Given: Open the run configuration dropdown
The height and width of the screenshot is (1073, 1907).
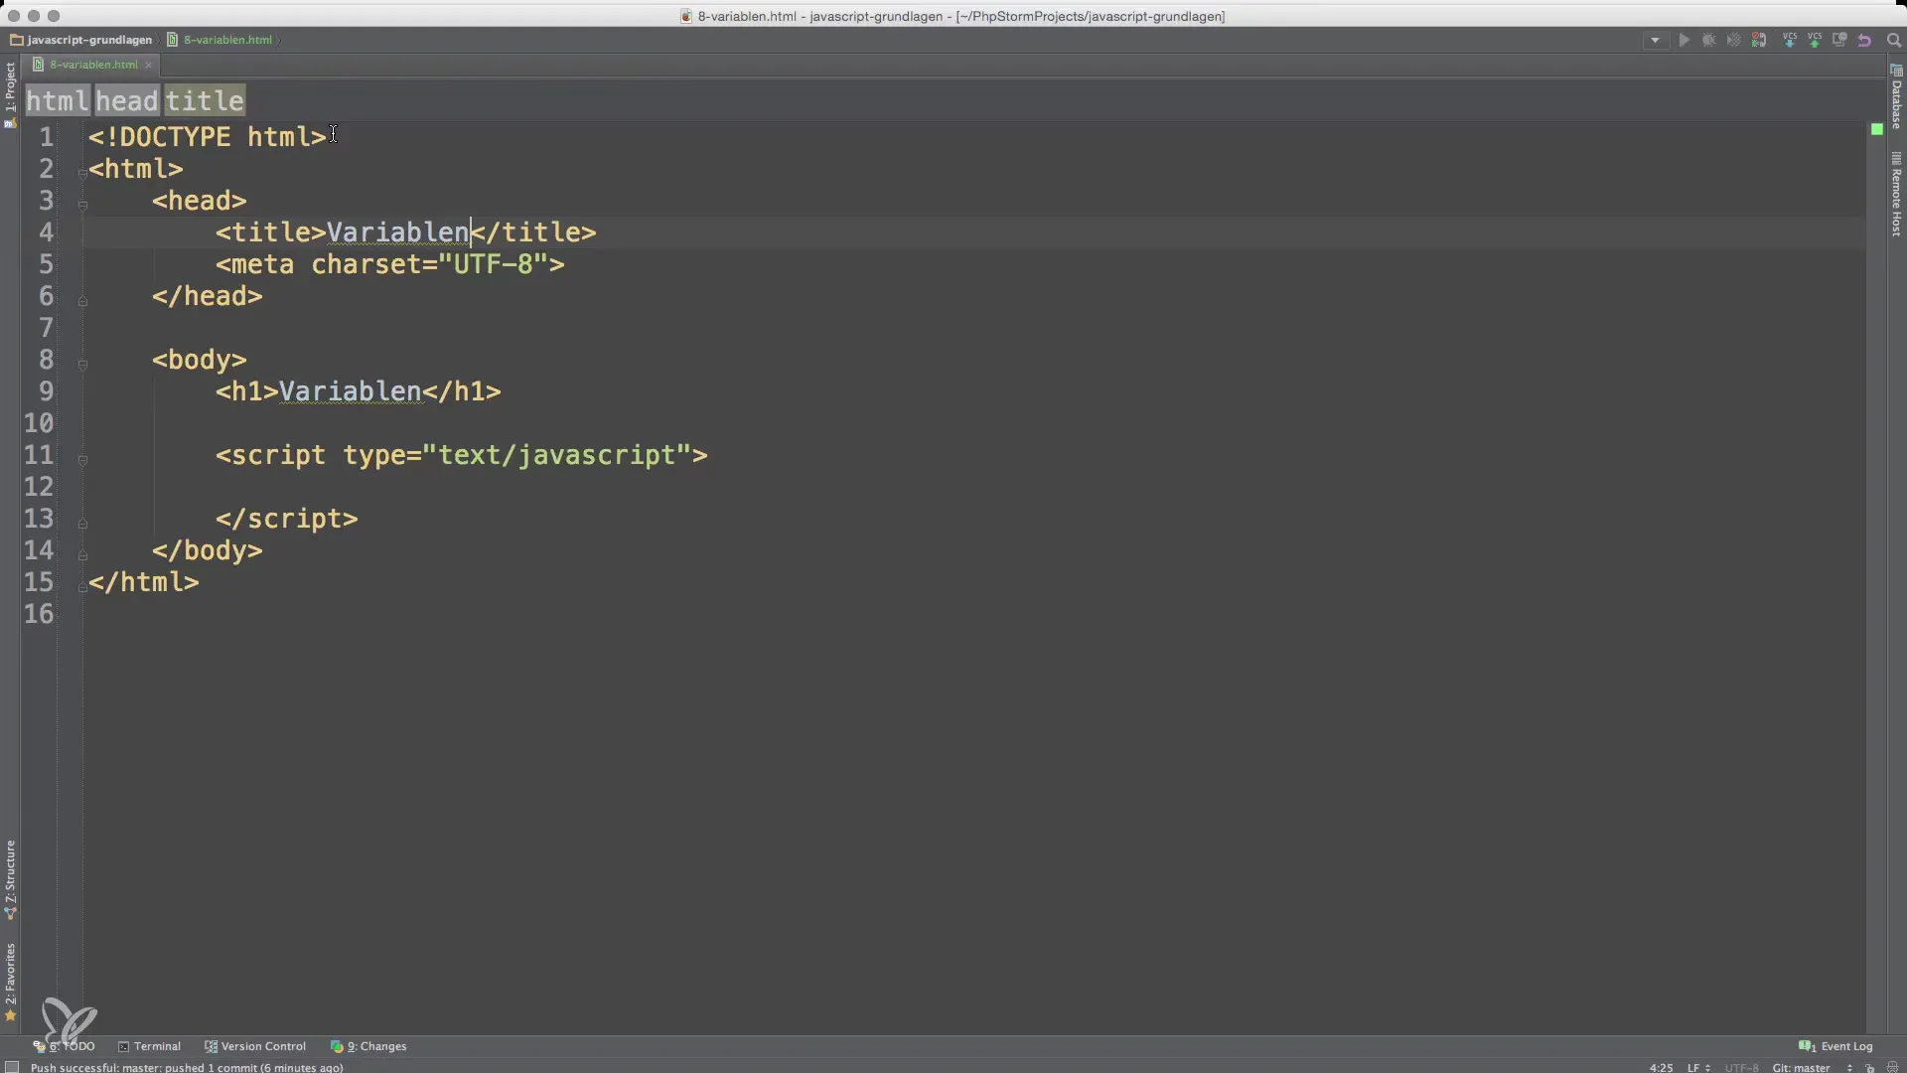Looking at the screenshot, I should pyautogui.click(x=1655, y=41).
